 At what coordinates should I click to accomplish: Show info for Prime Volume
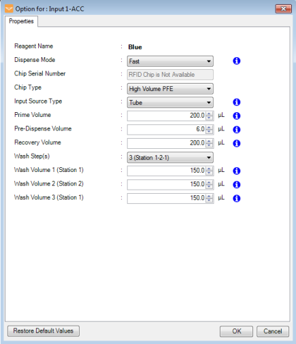tap(237, 116)
